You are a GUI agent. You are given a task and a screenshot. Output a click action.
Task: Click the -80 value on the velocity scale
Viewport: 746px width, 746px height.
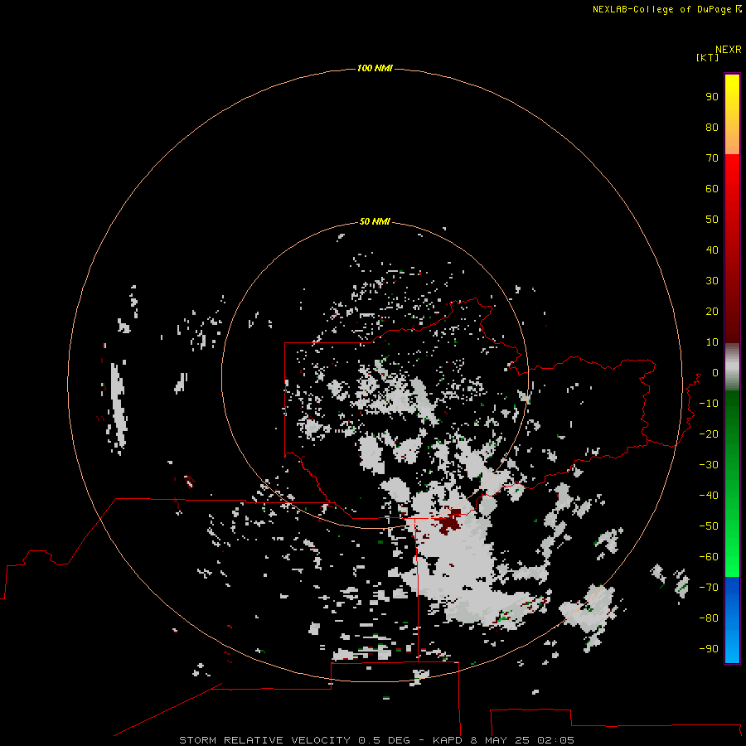(x=709, y=618)
